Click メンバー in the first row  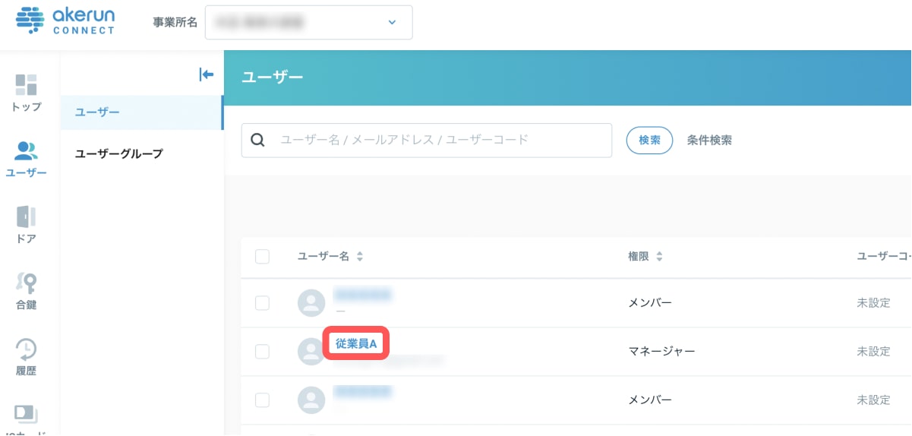tap(650, 303)
